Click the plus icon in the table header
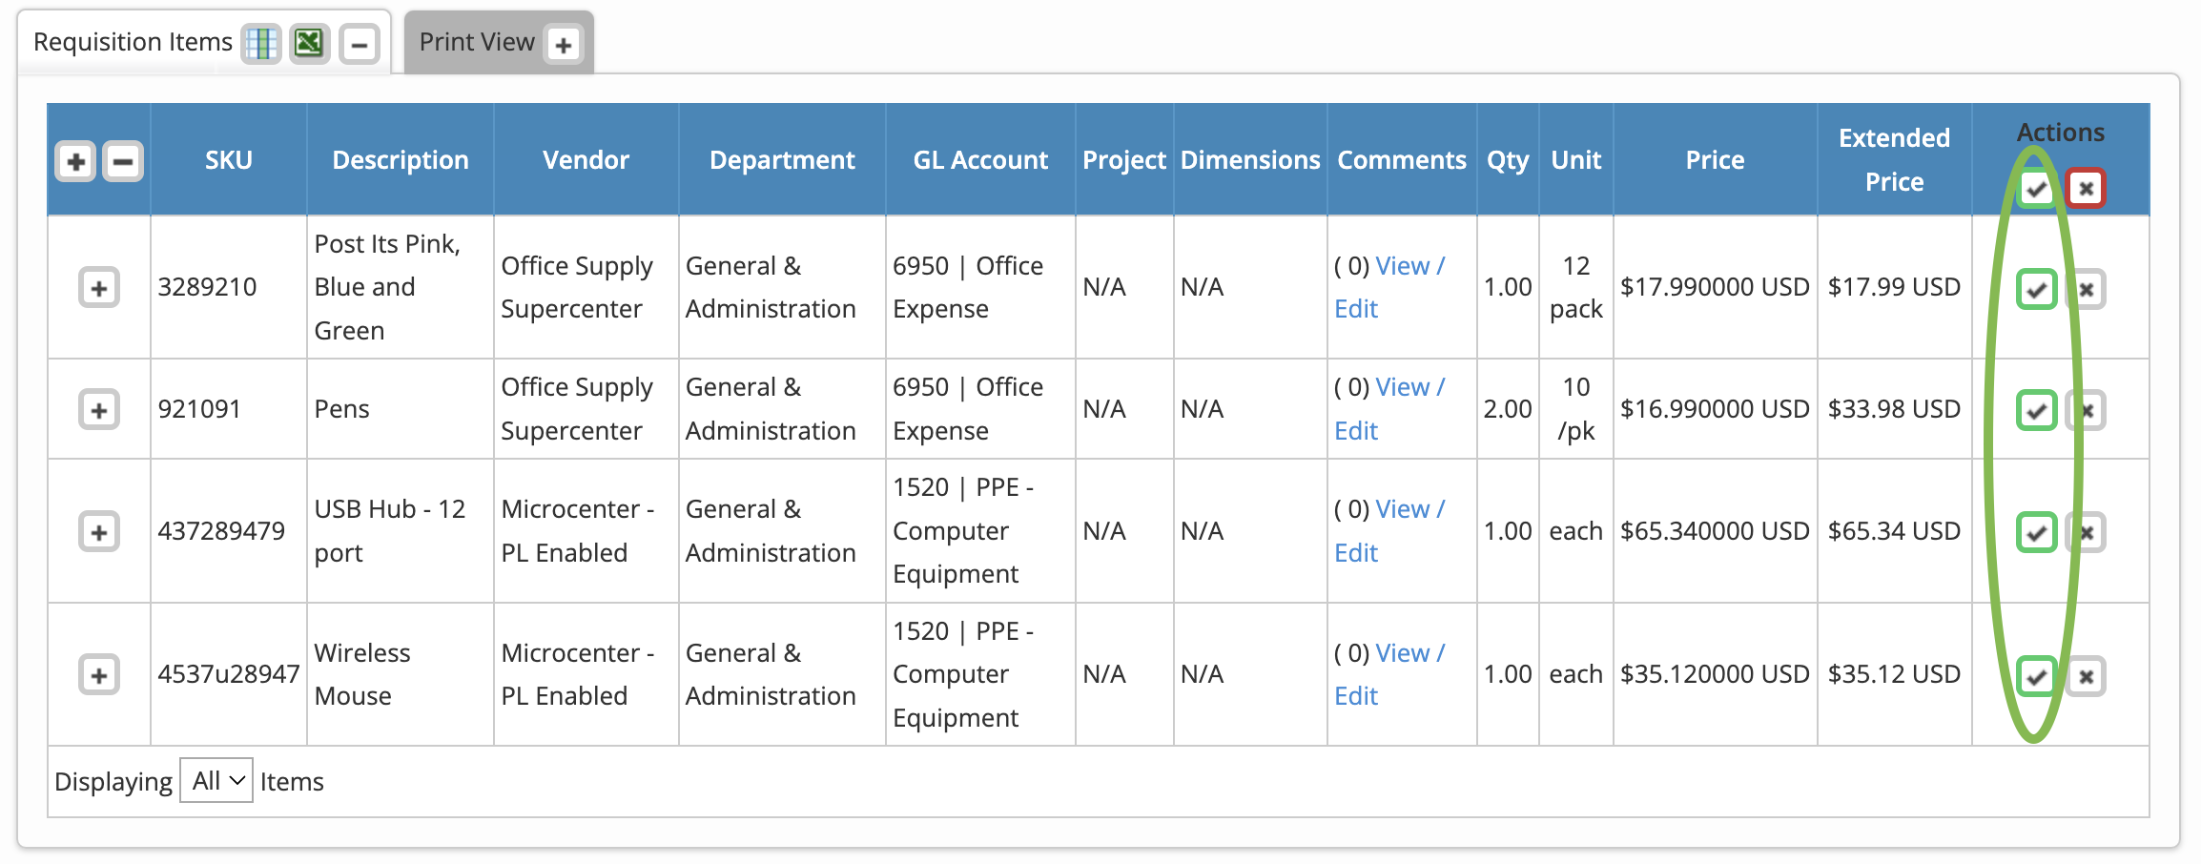The image size is (2201, 864). tap(74, 162)
